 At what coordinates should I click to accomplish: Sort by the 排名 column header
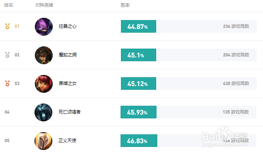(x=9, y=5)
